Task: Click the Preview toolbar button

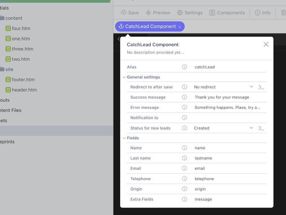Action: pos(158,13)
